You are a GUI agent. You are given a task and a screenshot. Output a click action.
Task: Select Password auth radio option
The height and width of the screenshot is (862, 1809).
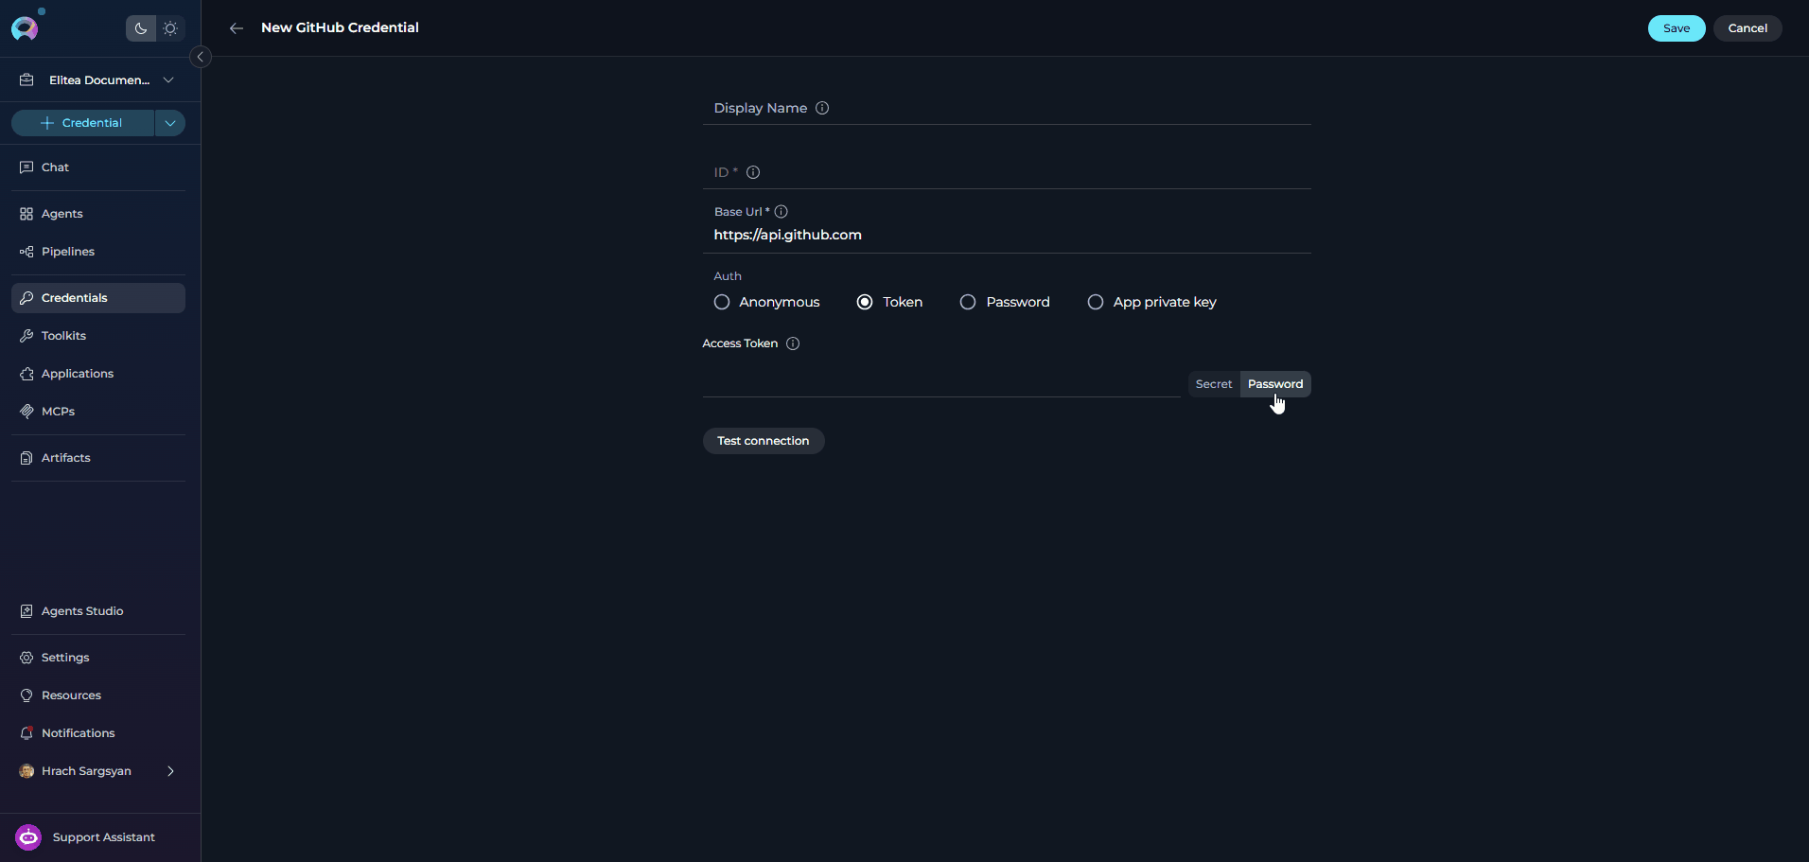[x=1005, y=302]
